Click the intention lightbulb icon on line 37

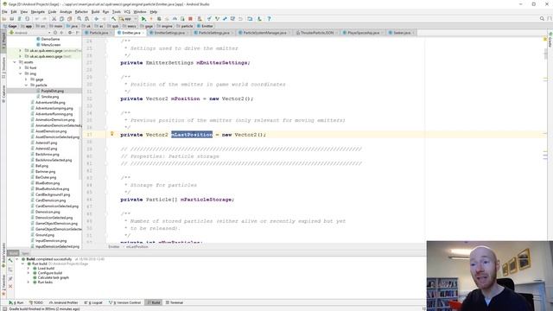[112, 134]
